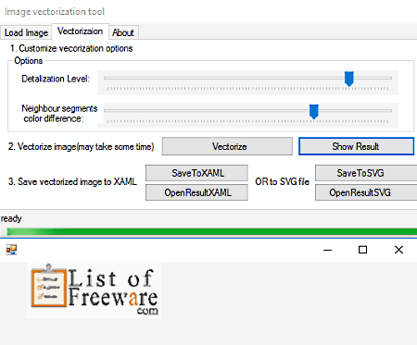This screenshot has height=345, width=417.
Task: Click the Show Result button
Action: pyautogui.click(x=356, y=146)
